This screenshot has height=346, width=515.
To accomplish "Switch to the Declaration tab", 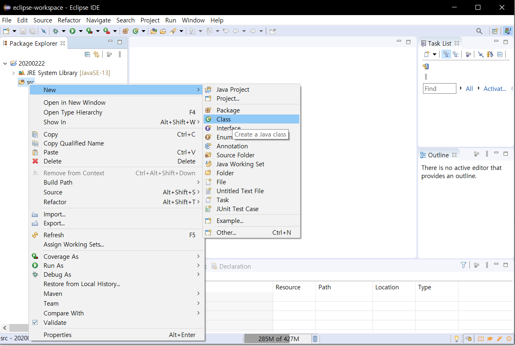I will point(231,266).
